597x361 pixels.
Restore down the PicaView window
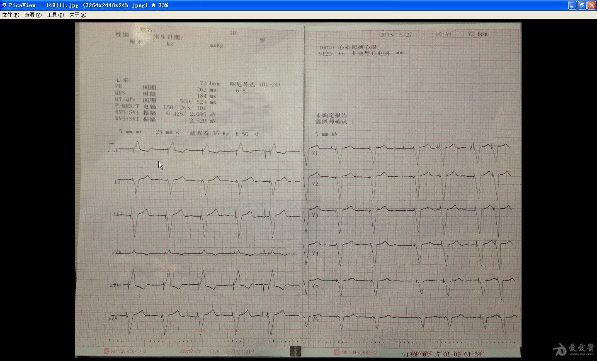point(582,5)
